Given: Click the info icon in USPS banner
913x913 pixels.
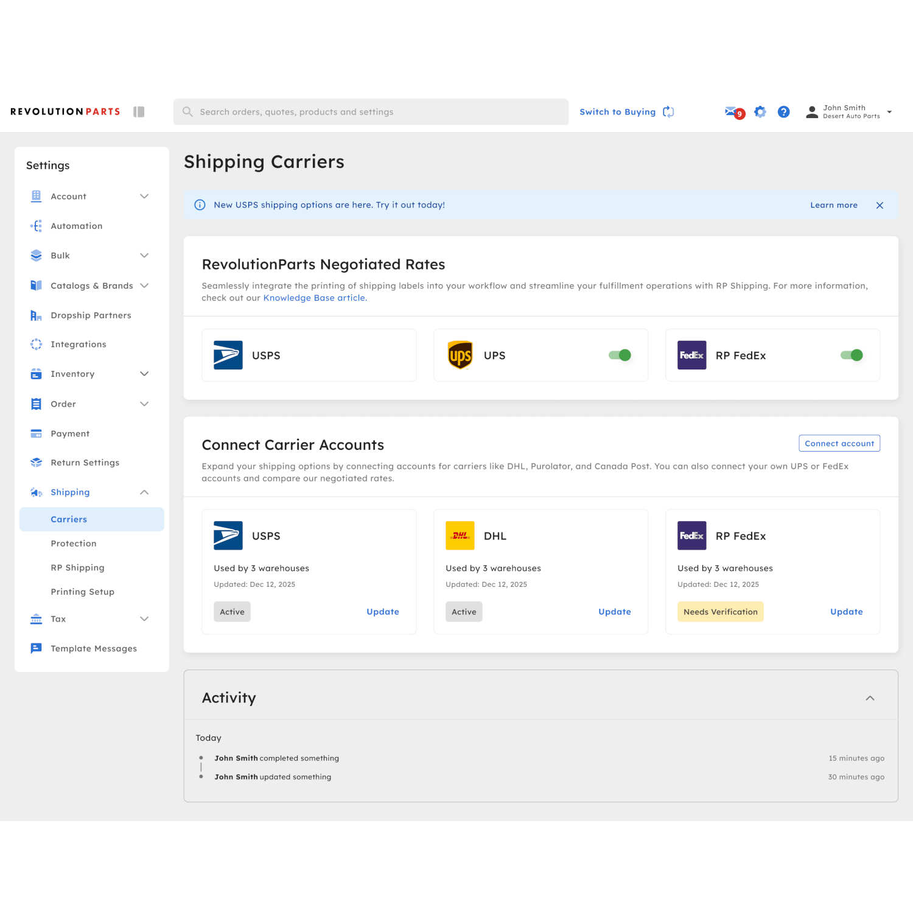Looking at the screenshot, I should [200, 205].
